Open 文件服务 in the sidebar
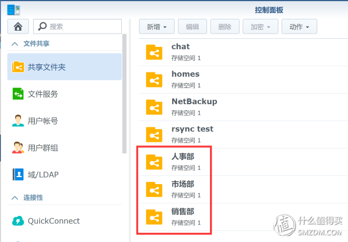Screen dimensions: 348x242 (x=64, y=94)
